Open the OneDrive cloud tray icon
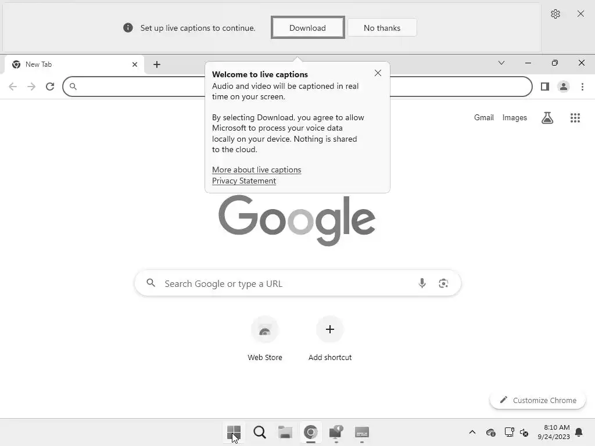This screenshot has height=446, width=595. click(x=490, y=432)
